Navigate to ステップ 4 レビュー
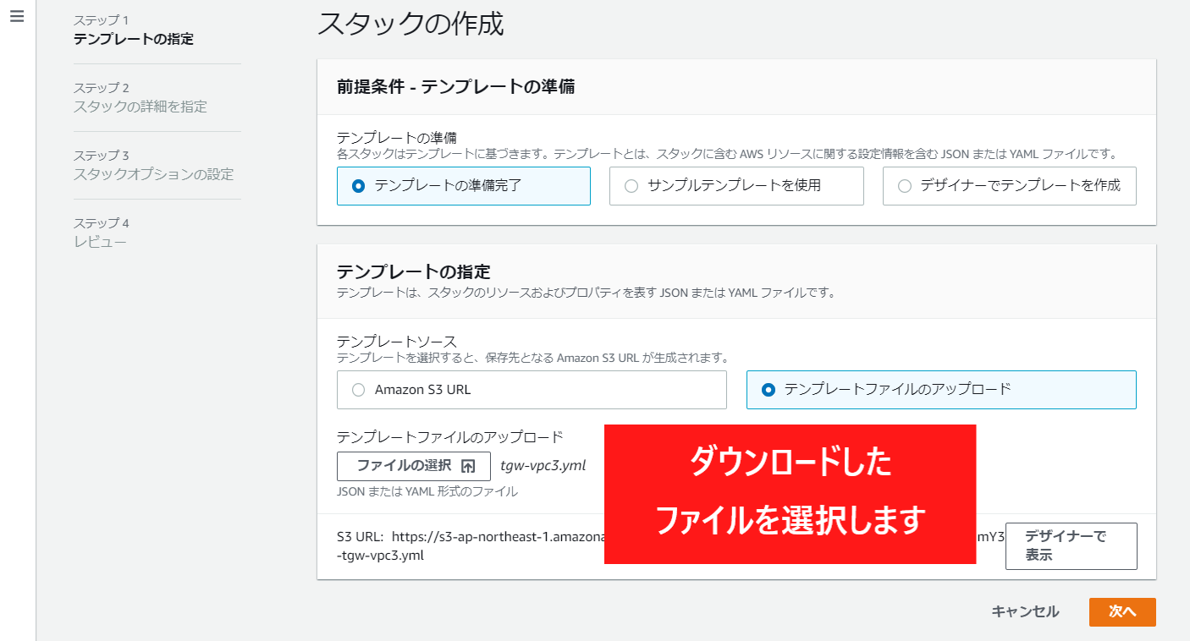 point(100,242)
